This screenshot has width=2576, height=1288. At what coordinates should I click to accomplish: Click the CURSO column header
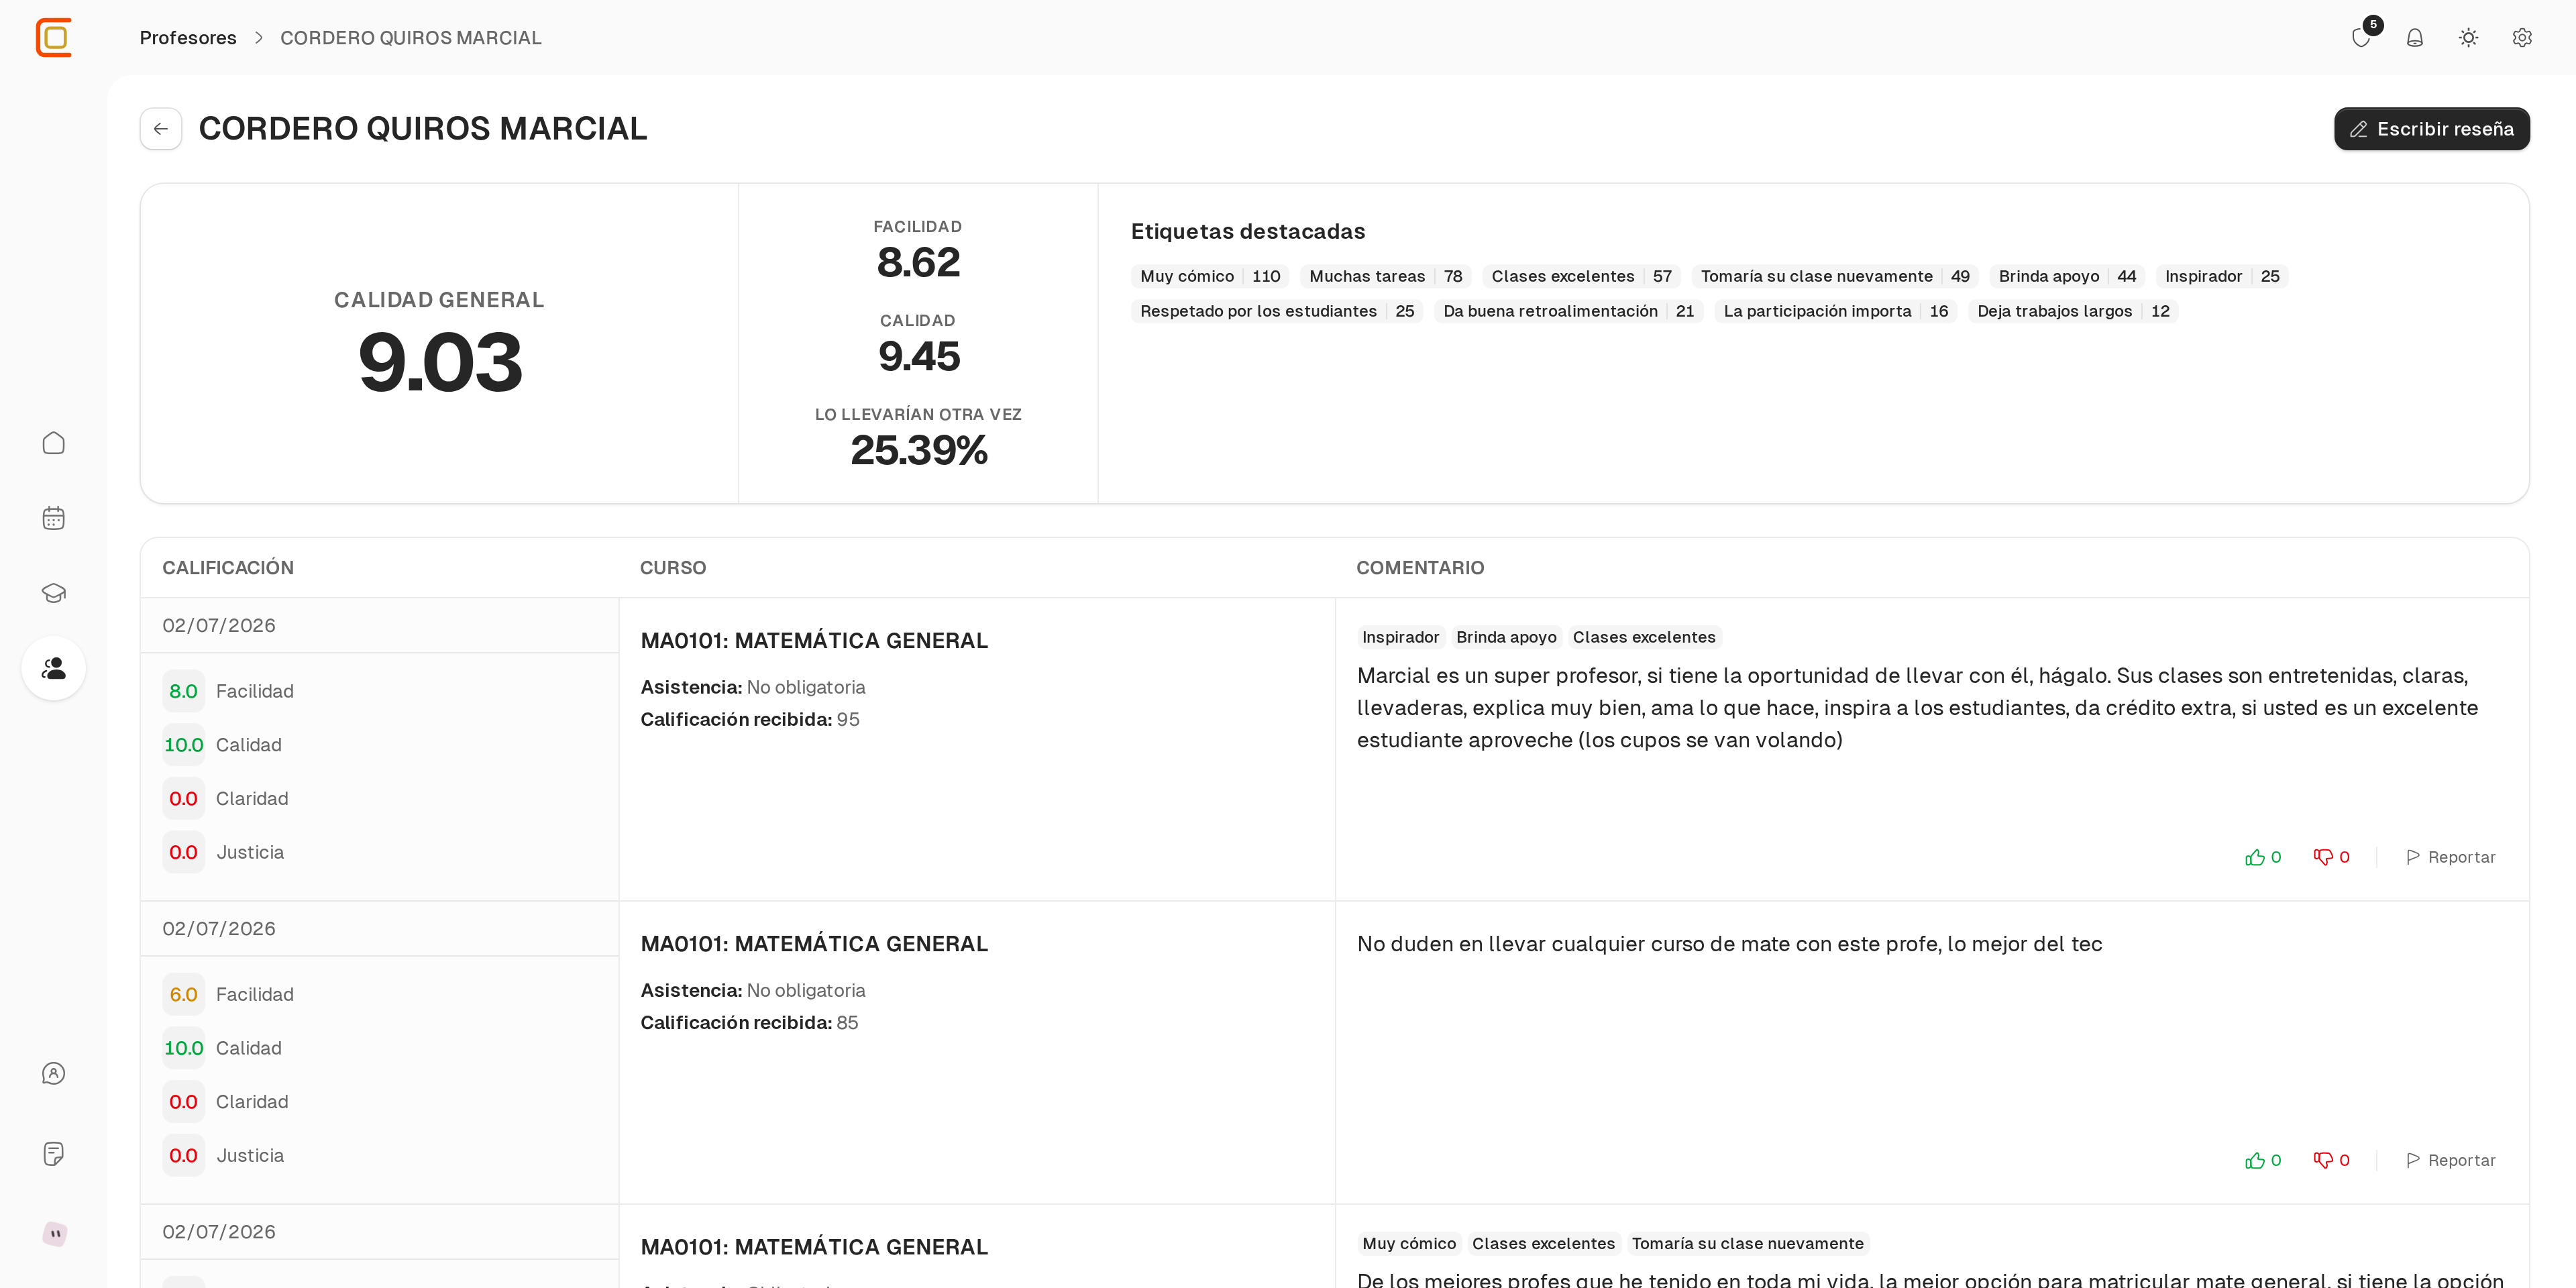[x=673, y=568]
